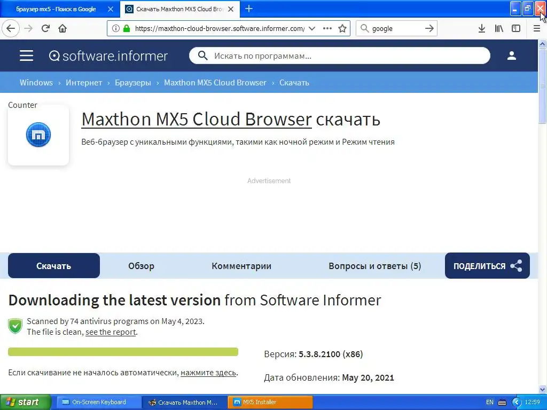This screenshot has height=410, width=547.
Task: Click the green antivirus shield icon
Action: (x=15, y=326)
